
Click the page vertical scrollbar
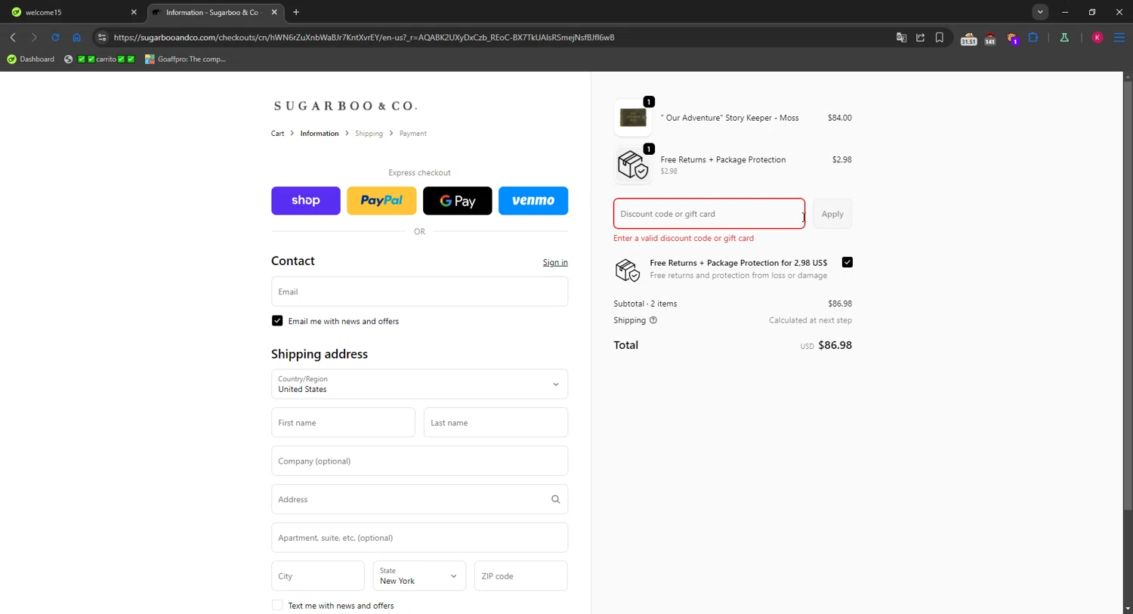(1127, 295)
